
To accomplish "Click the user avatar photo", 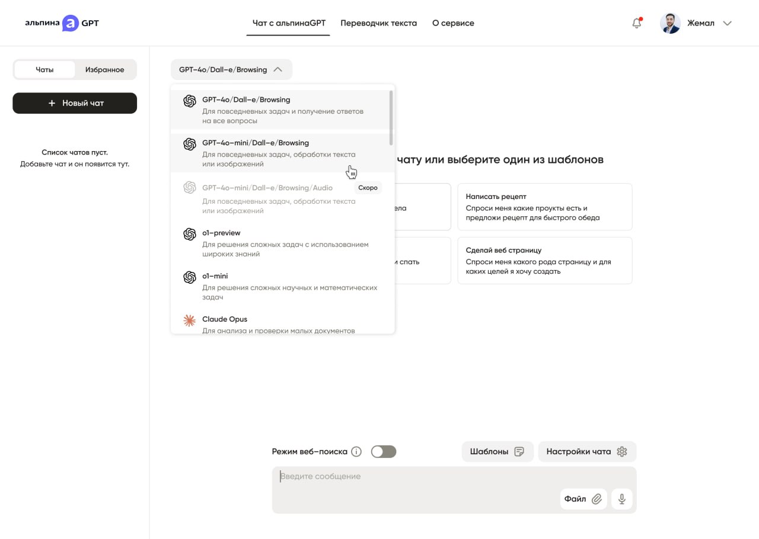I will (670, 23).
